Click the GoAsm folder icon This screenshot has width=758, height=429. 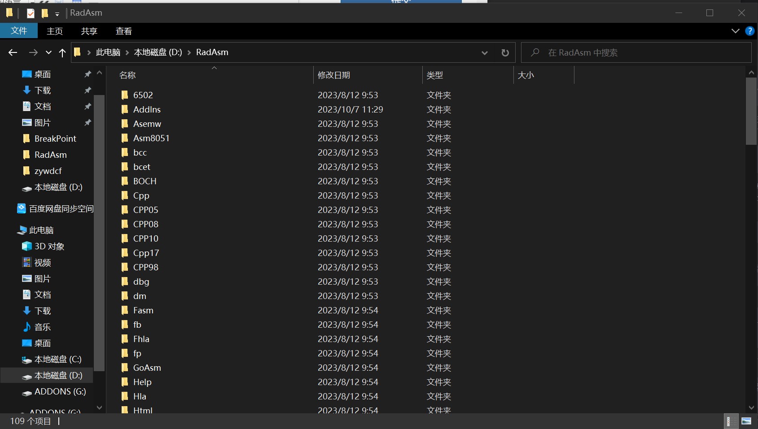pos(125,368)
